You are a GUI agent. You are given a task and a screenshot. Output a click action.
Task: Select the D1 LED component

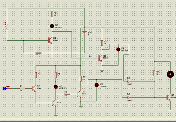52,26
